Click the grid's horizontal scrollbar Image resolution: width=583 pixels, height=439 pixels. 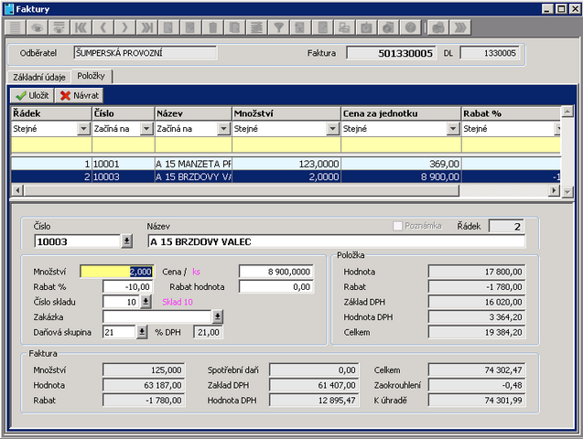tap(275, 190)
